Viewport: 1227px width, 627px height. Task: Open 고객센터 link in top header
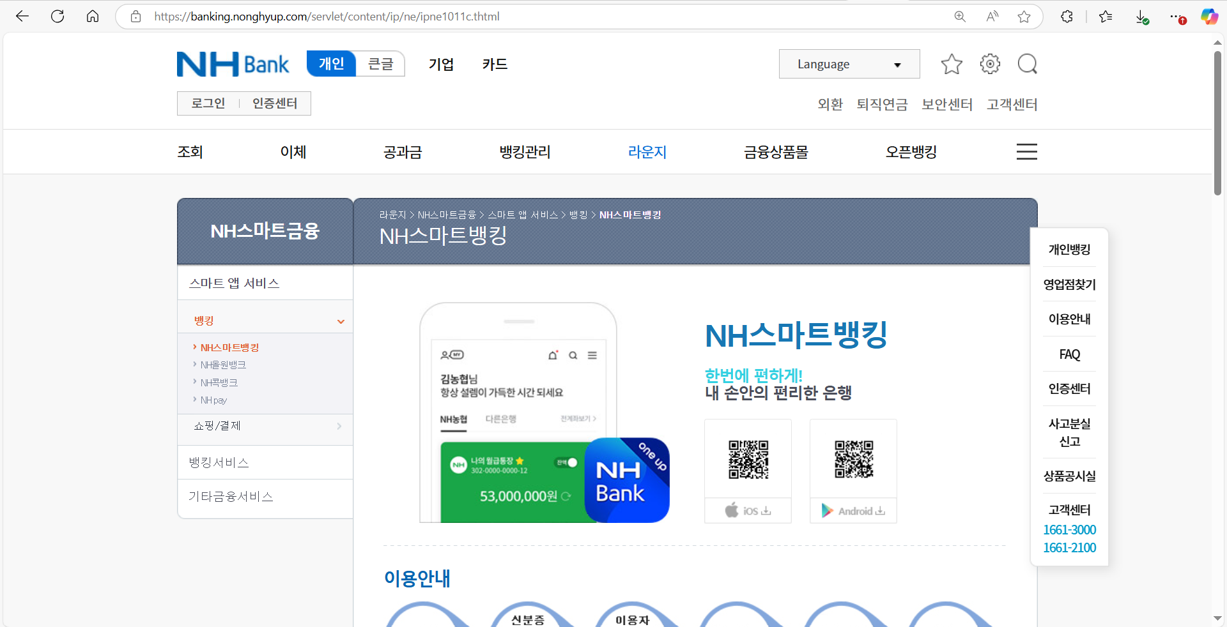point(1012,104)
